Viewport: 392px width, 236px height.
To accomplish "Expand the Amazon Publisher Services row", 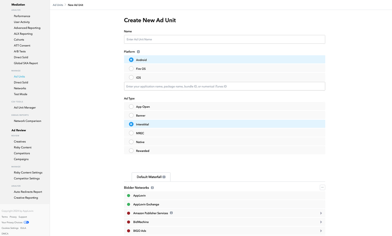I will pos(321,213).
